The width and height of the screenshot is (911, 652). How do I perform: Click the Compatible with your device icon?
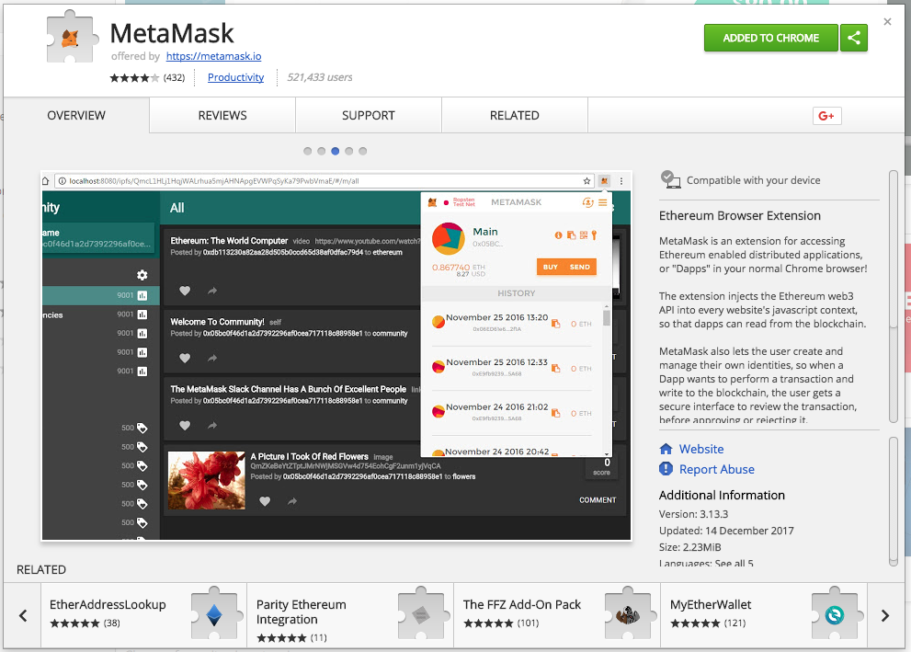tap(670, 179)
